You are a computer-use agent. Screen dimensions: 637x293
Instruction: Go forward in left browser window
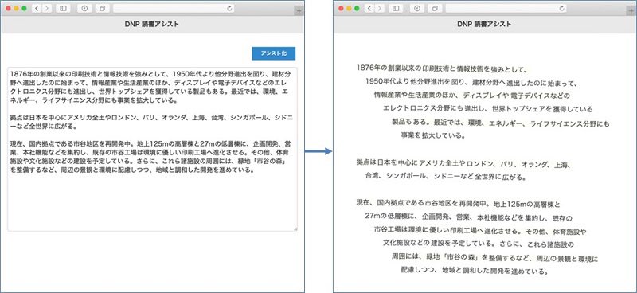pos(47,8)
